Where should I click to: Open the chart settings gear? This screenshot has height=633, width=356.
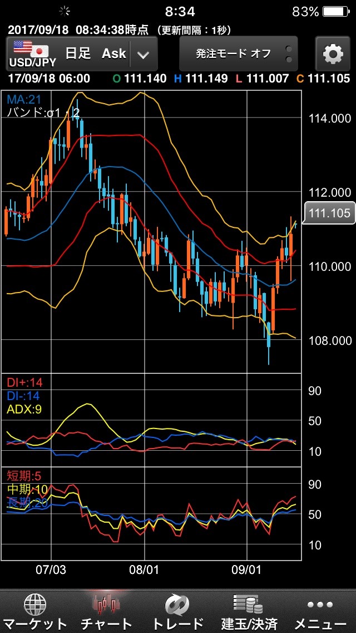(x=333, y=54)
